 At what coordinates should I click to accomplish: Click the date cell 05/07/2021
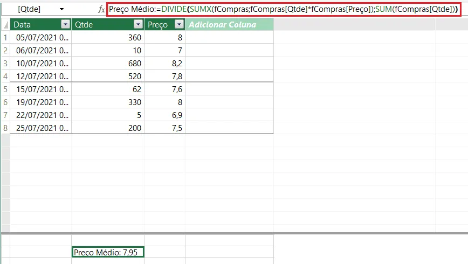click(x=41, y=38)
